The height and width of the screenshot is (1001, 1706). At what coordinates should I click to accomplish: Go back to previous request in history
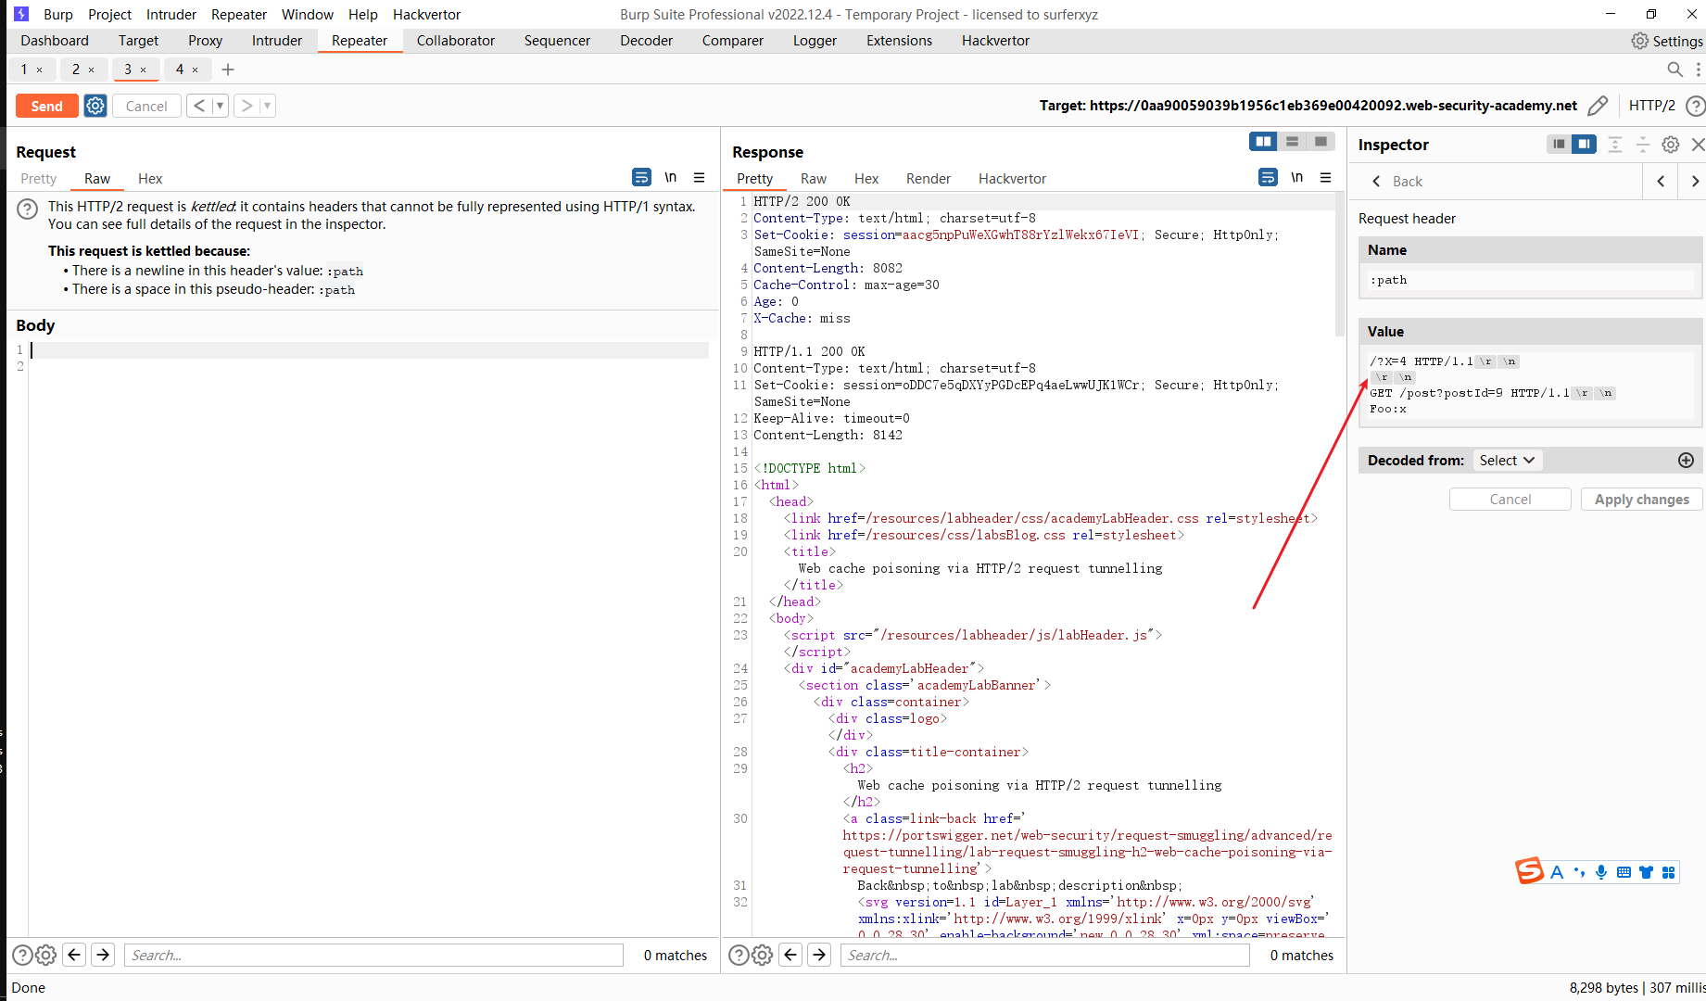[199, 106]
